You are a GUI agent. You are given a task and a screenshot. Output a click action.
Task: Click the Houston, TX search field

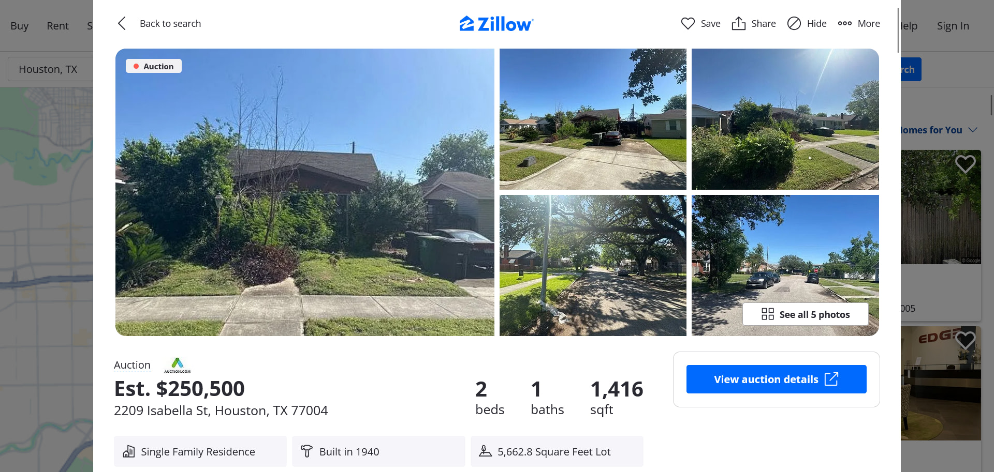(51, 69)
